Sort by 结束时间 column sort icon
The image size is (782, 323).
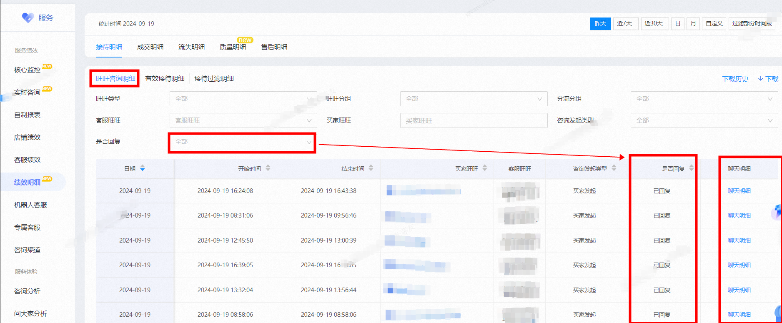pos(371,168)
